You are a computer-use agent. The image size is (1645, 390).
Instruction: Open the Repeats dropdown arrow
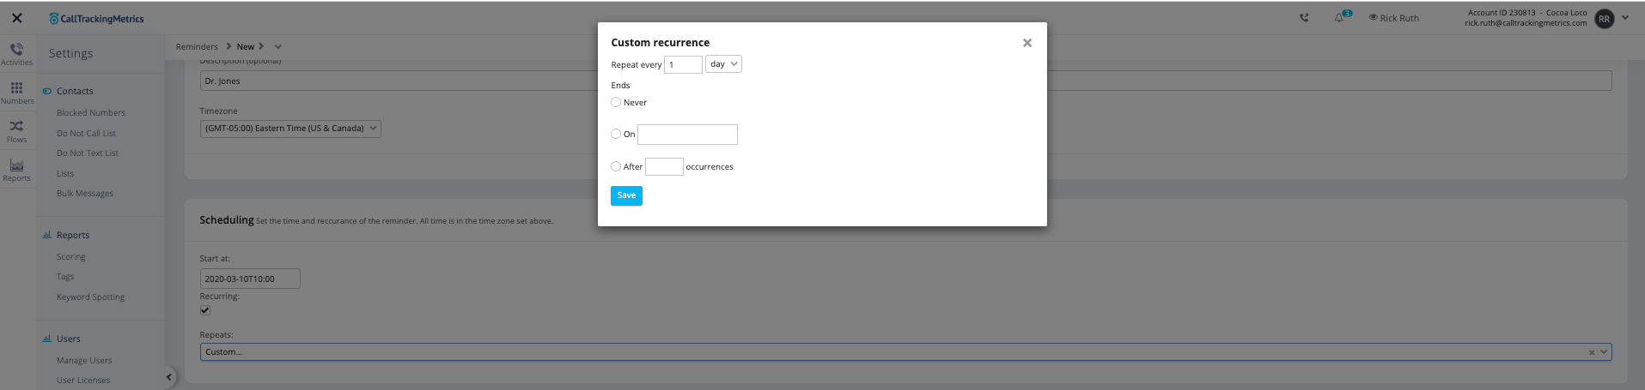click(x=1604, y=352)
